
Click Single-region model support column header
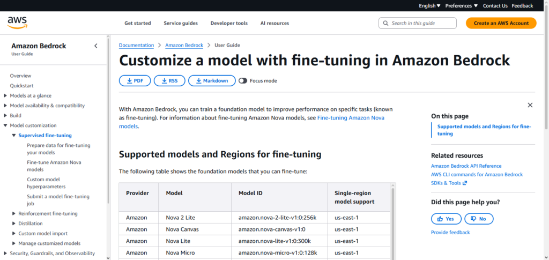coord(359,197)
